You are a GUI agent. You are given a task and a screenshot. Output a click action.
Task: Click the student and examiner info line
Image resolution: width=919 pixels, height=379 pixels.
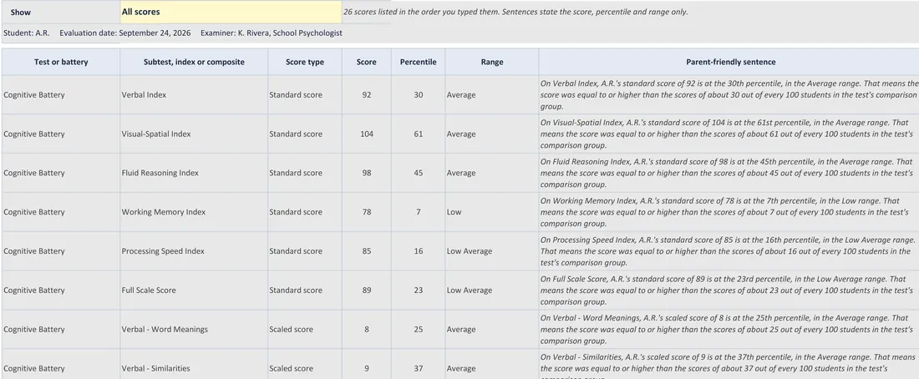click(x=173, y=33)
